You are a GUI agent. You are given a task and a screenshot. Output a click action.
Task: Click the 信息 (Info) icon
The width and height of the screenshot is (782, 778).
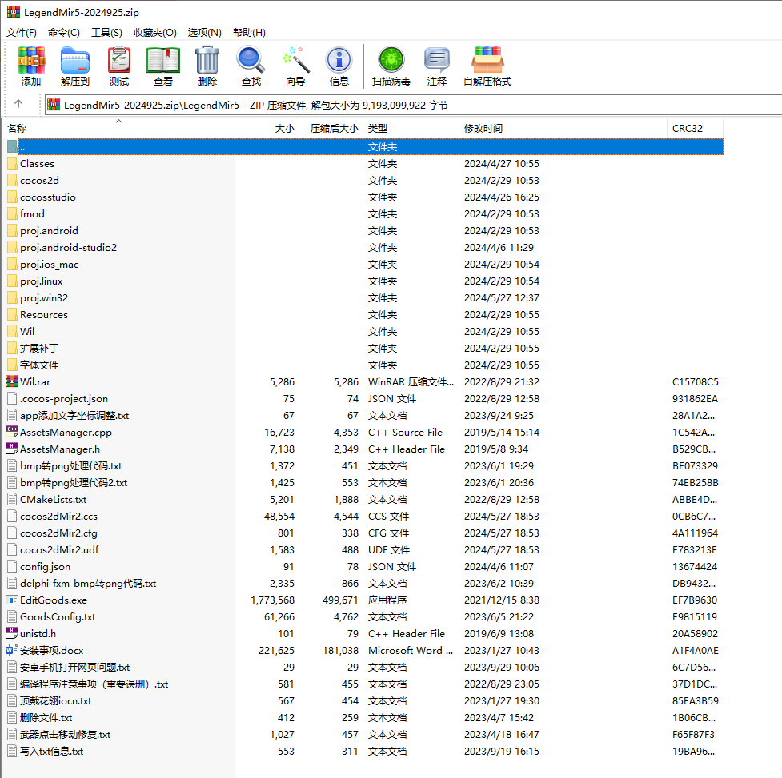coord(339,60)
